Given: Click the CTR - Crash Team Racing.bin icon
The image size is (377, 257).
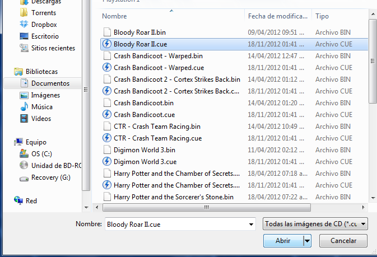Looking at the screenshot, I should pos(107,127).
